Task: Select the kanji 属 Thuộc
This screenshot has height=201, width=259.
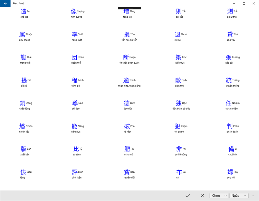Action: tap(22, 34)
